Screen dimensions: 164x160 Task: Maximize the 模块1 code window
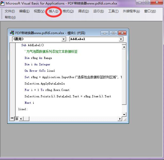tap(113, 33)
